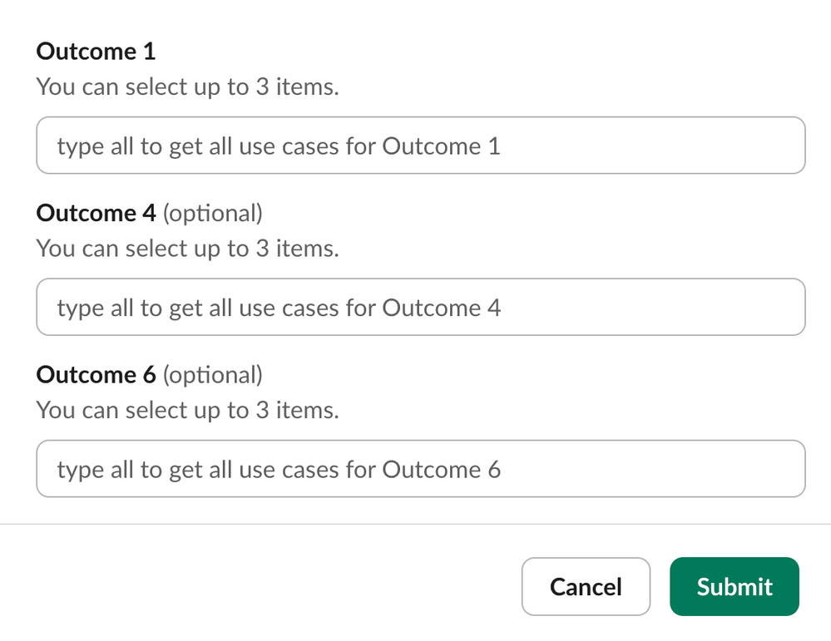Viewport: 831px width, 641px height.
Task: Cancel the outcome selection dialog
Action: coord(586,586)
